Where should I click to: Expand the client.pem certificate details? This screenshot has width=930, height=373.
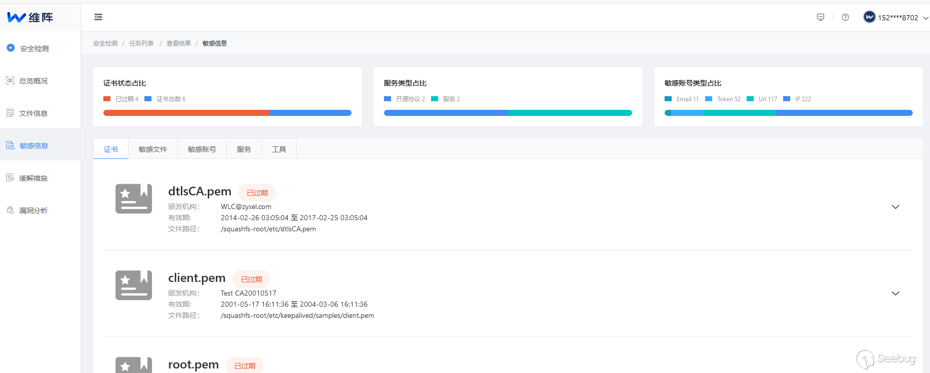(896, 294)
